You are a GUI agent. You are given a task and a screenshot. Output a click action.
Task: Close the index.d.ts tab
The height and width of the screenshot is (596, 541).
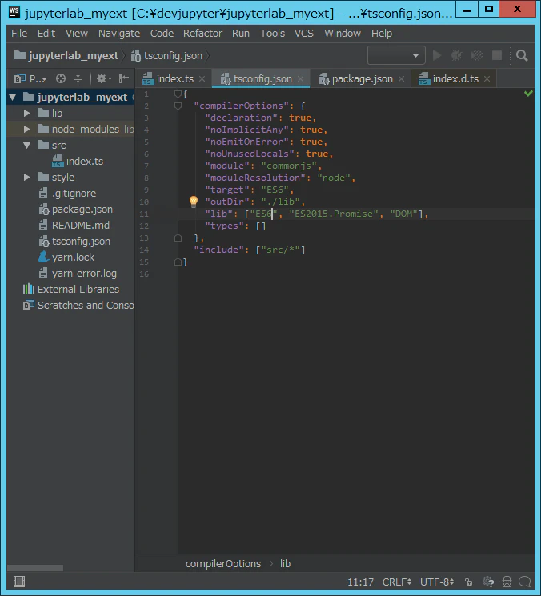[487, 78]
